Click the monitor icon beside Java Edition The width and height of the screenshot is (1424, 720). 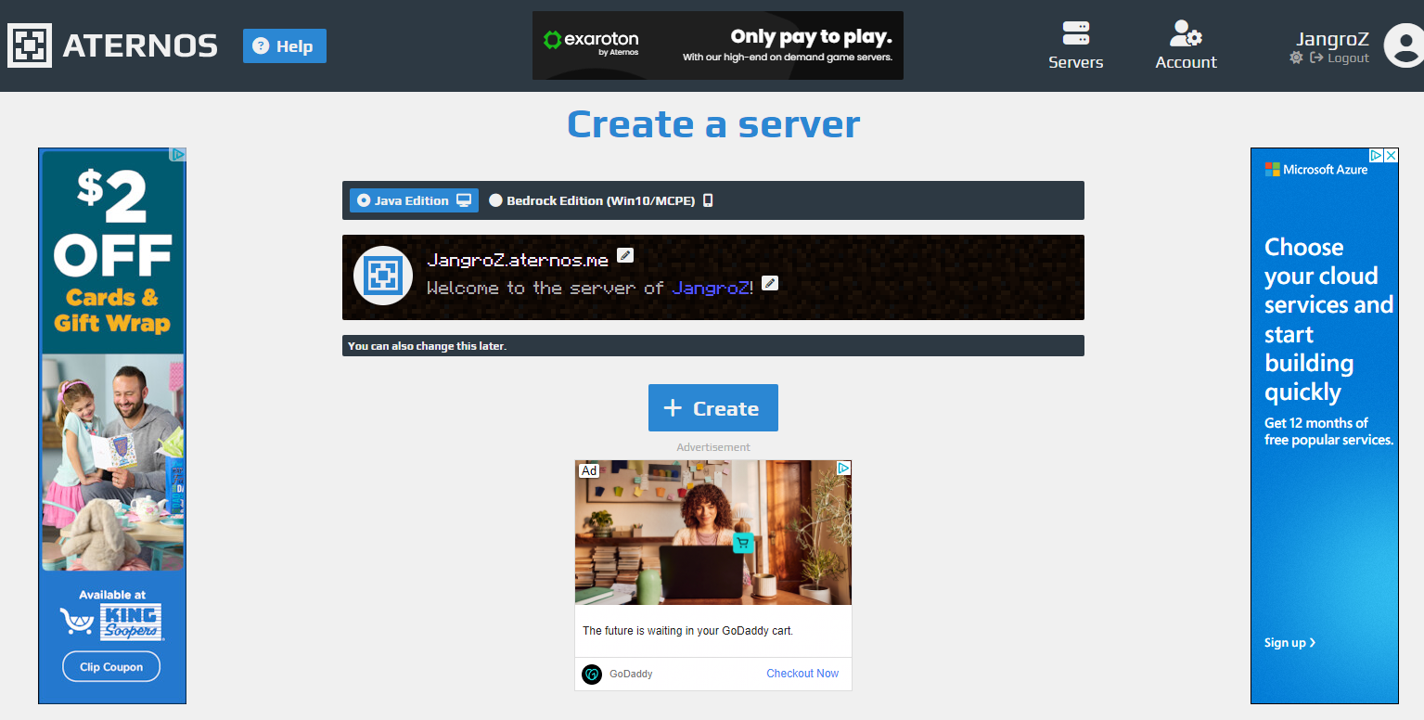click(462, 199)
